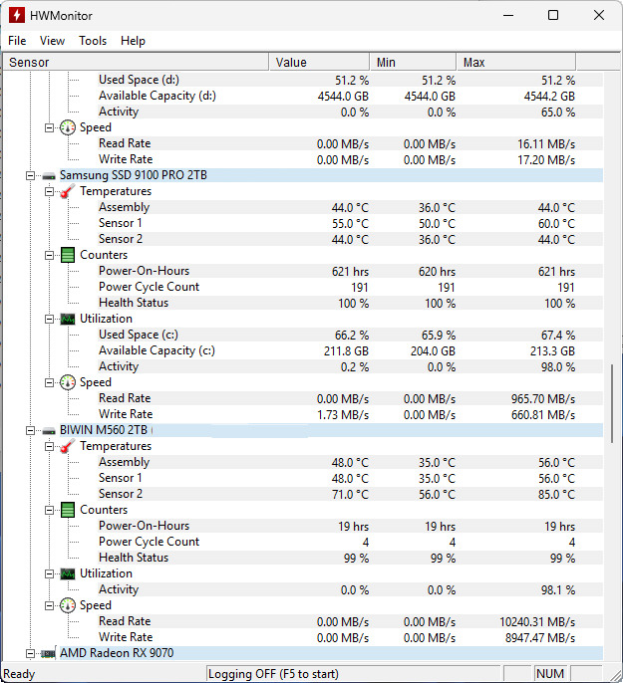The image size is (623, 683).
Task: Click the BIWIN M560 Utilization graph icon
Action: (x=68, y=573)
